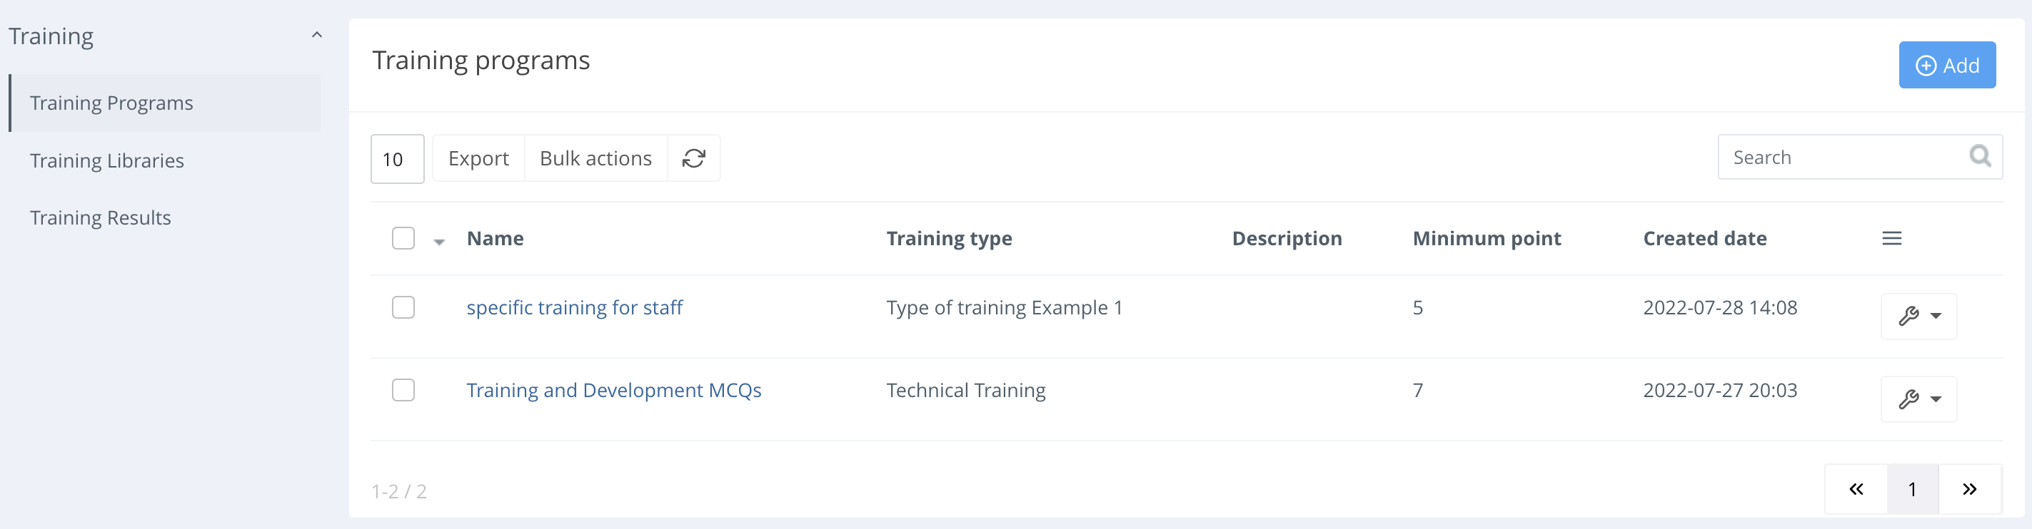Screen dimensions: 2032x529
Task: Toggle the select all rows checkbox
Action: pos(403,239)
